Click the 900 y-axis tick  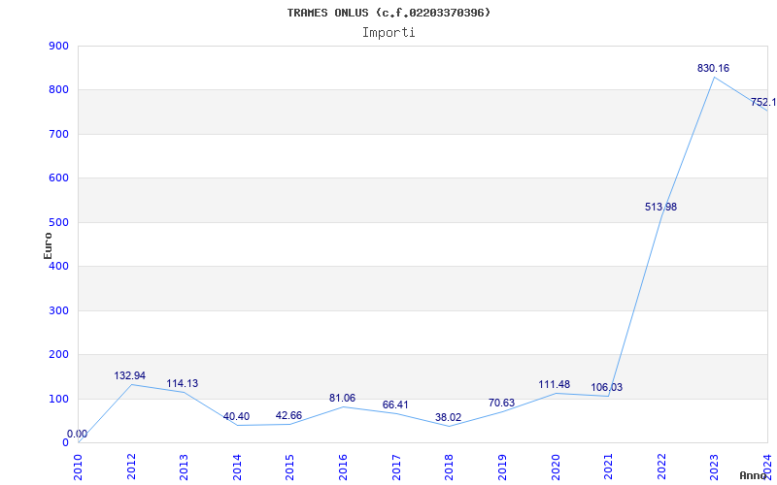58,46
